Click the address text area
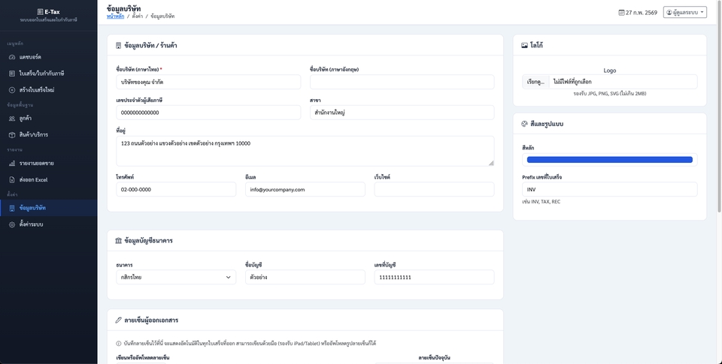Viewport: 722px width, 364px height. 305,150
